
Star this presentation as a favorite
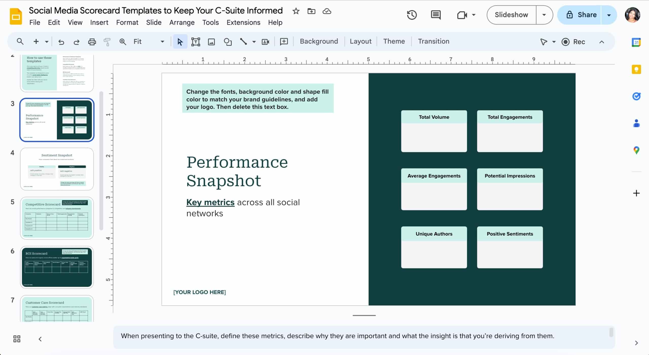[296, 11]
